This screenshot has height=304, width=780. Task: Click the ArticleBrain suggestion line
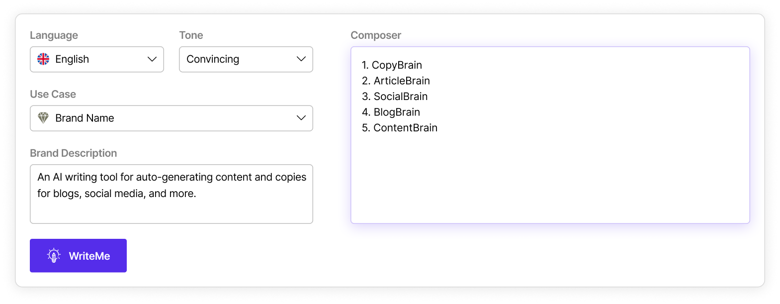pos(396,81)
